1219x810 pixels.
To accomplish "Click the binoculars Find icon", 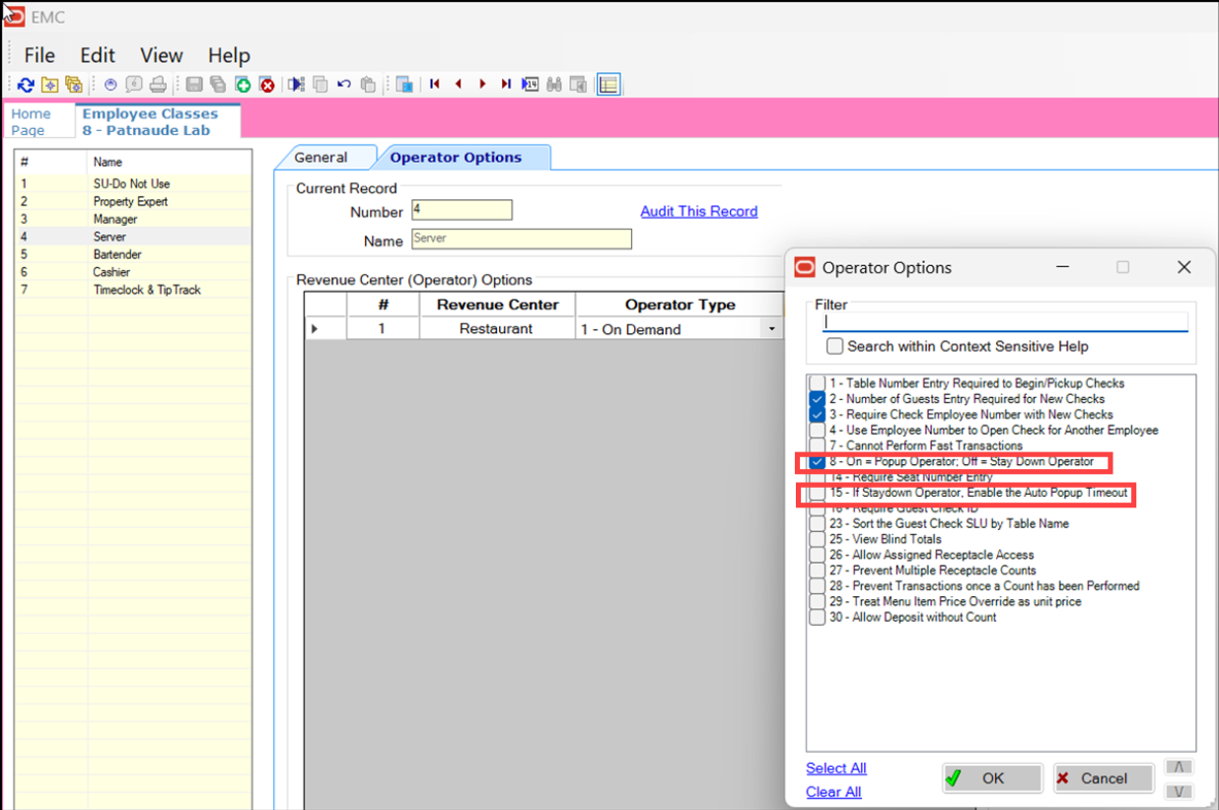I will [554, 85].
